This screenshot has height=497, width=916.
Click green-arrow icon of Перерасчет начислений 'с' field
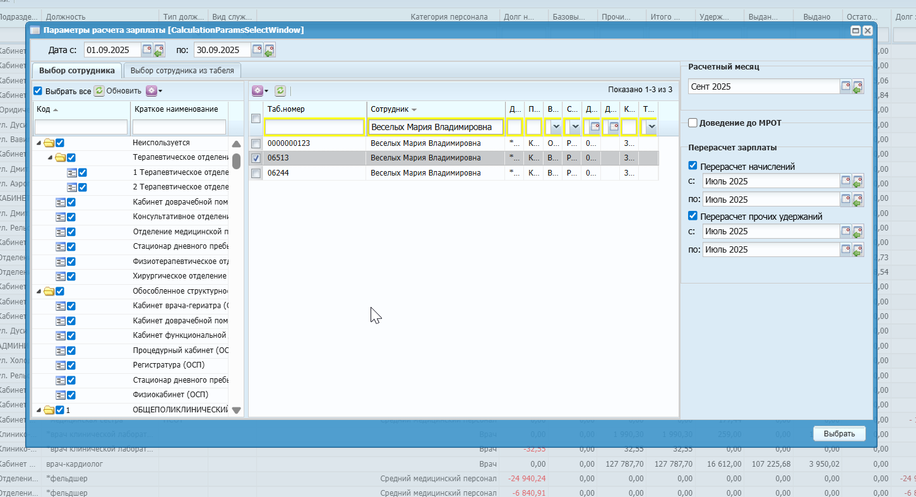pos(858,181)
